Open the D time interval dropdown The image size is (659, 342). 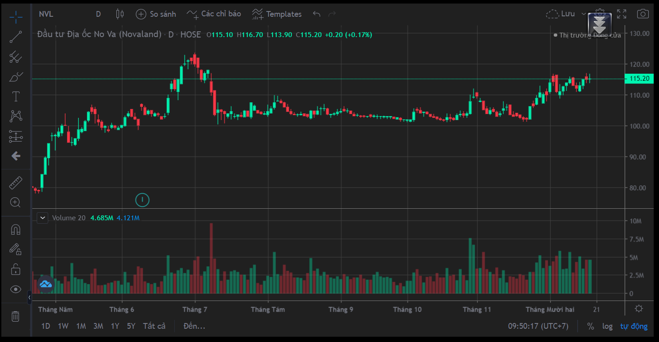[x=98, y=14]
